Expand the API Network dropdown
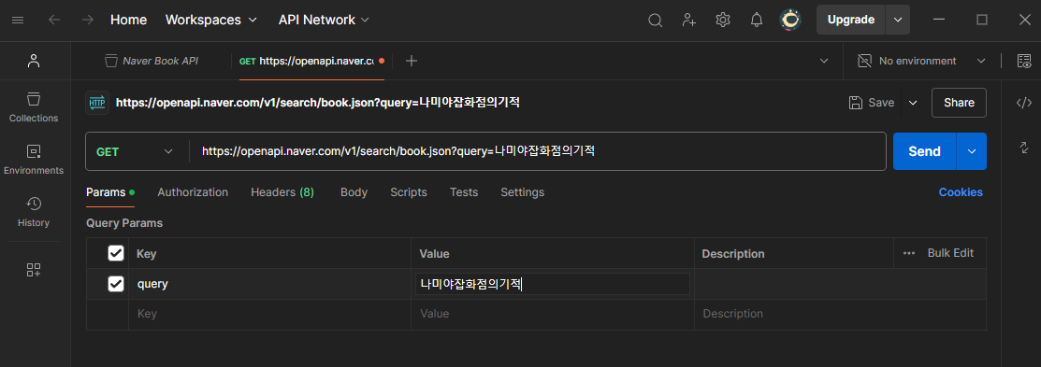The image size is (1041, 367). (324, 20)
